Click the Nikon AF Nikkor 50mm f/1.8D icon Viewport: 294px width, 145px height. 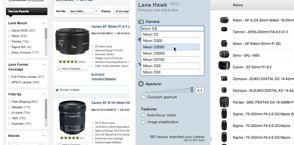pyautogui.click(x=224, y=43)
